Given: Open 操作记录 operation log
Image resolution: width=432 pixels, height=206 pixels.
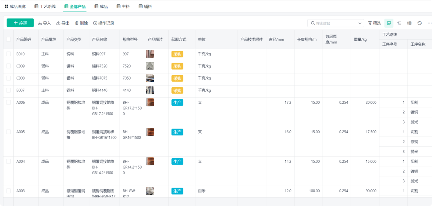Looking at the screenshot, I should (104, 23).
